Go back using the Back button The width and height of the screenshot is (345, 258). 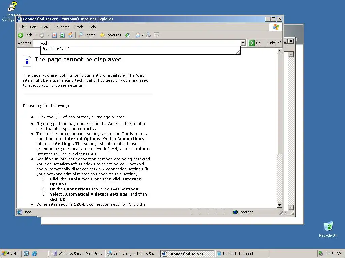click(25, 35)
